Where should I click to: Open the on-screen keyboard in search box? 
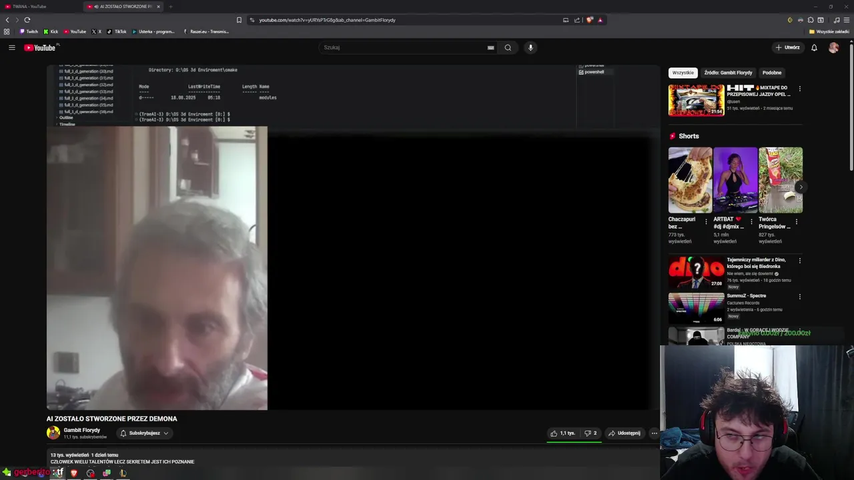click(x=490, y=47)
